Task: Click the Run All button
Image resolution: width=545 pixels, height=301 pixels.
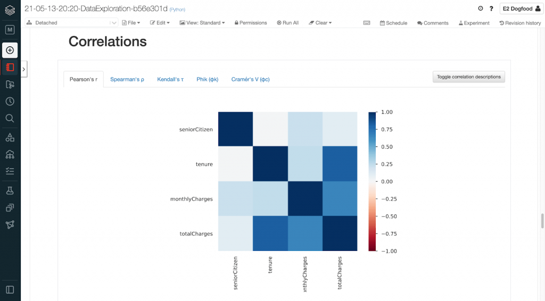Action: (x=287, y=23)
